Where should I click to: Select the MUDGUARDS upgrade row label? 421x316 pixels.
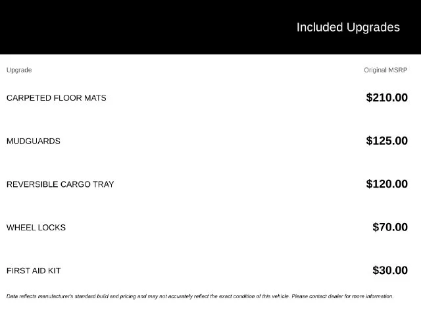(34, 141)
